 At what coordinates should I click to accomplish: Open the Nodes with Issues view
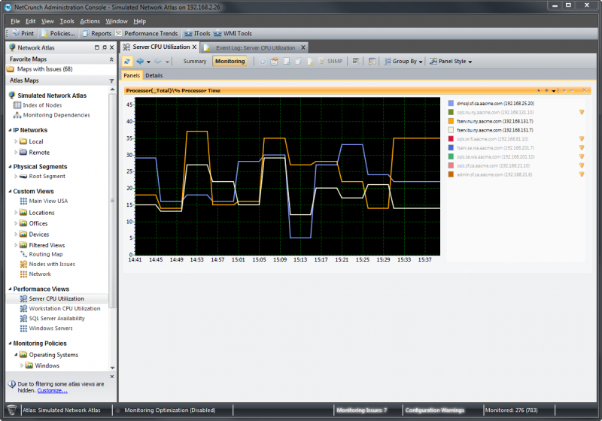tap(47, 264)
